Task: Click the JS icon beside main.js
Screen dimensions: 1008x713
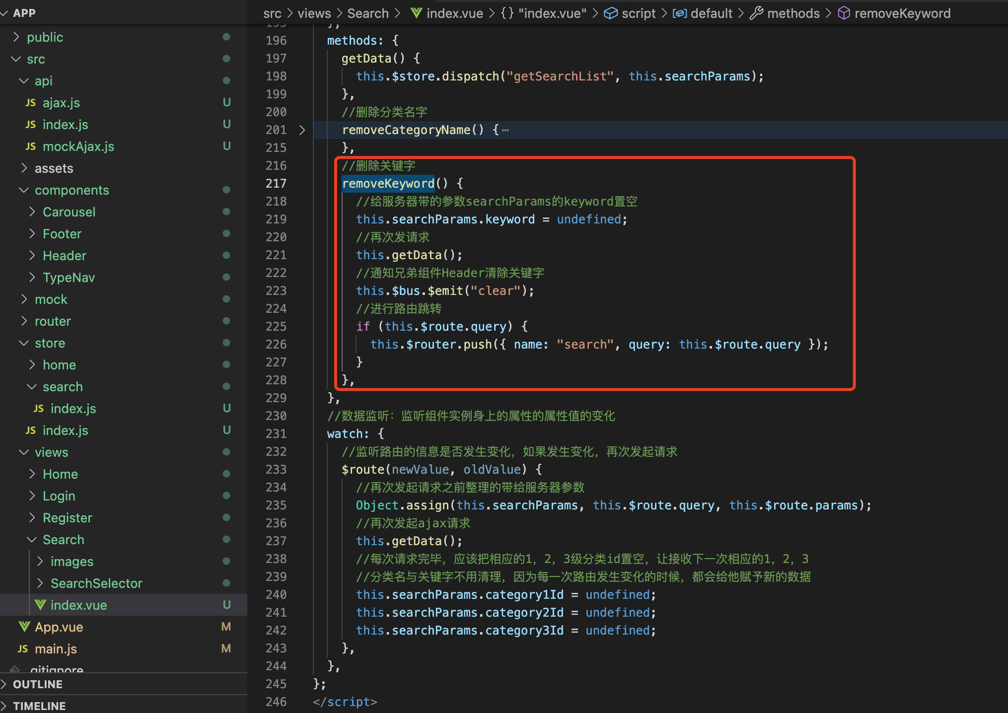Action: coord(23,648)
